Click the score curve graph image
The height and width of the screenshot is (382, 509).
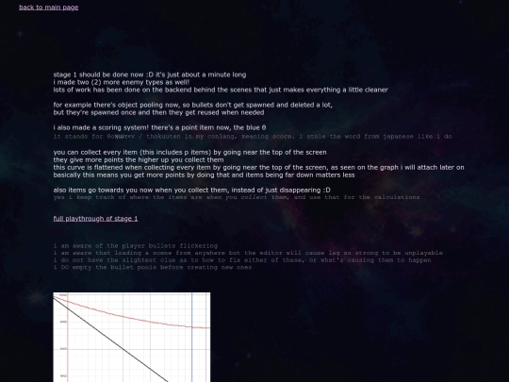[132, 337]
